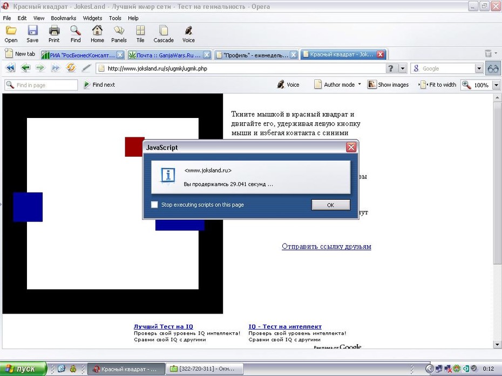Click the page scrollbar down arrow
The width and height of the screenshot is (502, 376).
coord(497,345)
